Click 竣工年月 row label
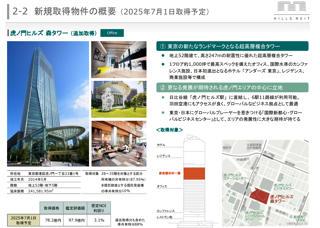The height and width of the screenshot is (228, 320). click(17, 179)
